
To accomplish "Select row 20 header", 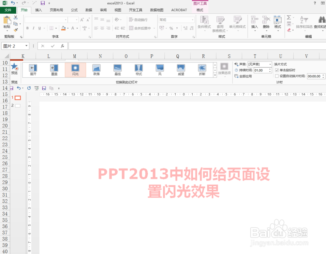I will coord(5,126).
